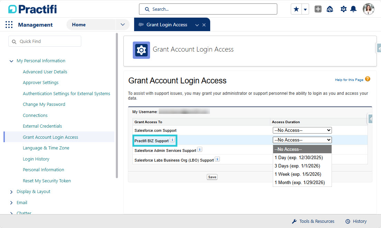Click the Save button
Screen dimensions: 381x228
point(212,177)
